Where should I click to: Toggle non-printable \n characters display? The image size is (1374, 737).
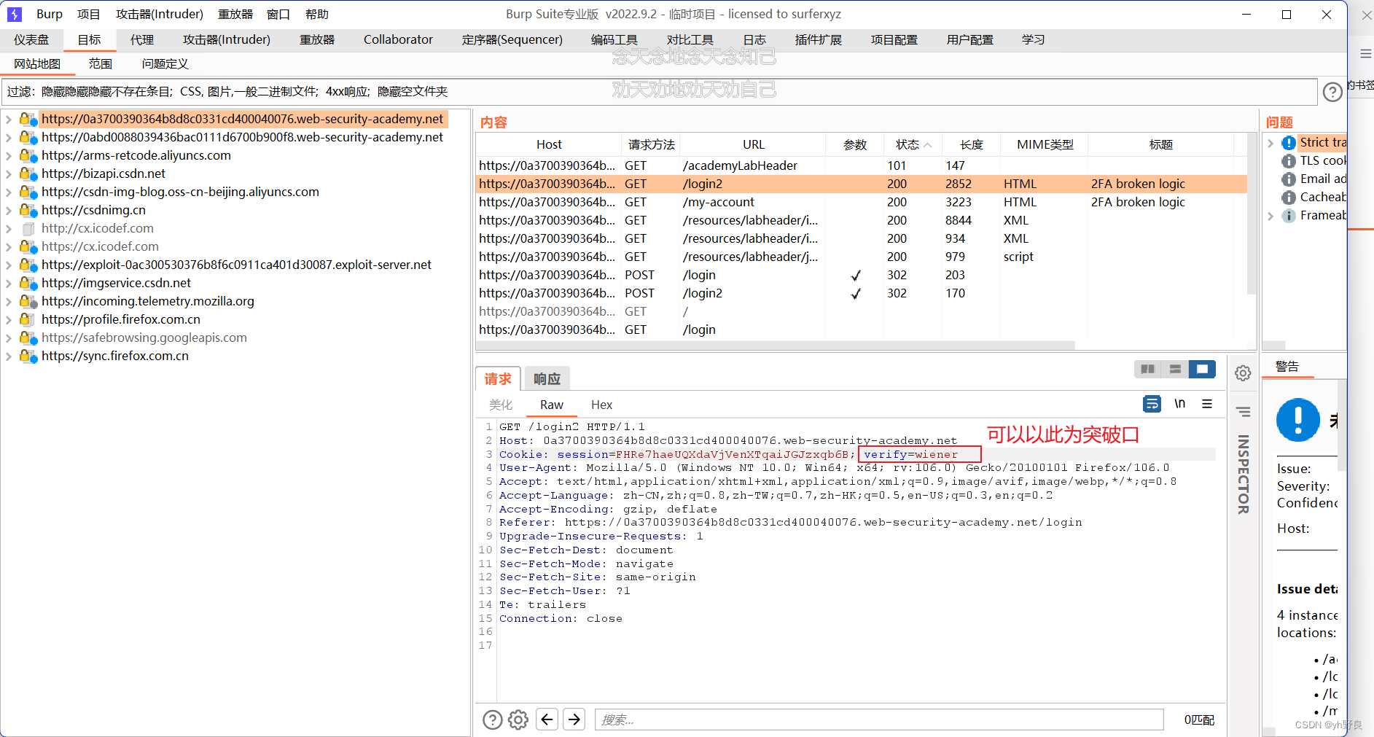(x=1179, y=403)
